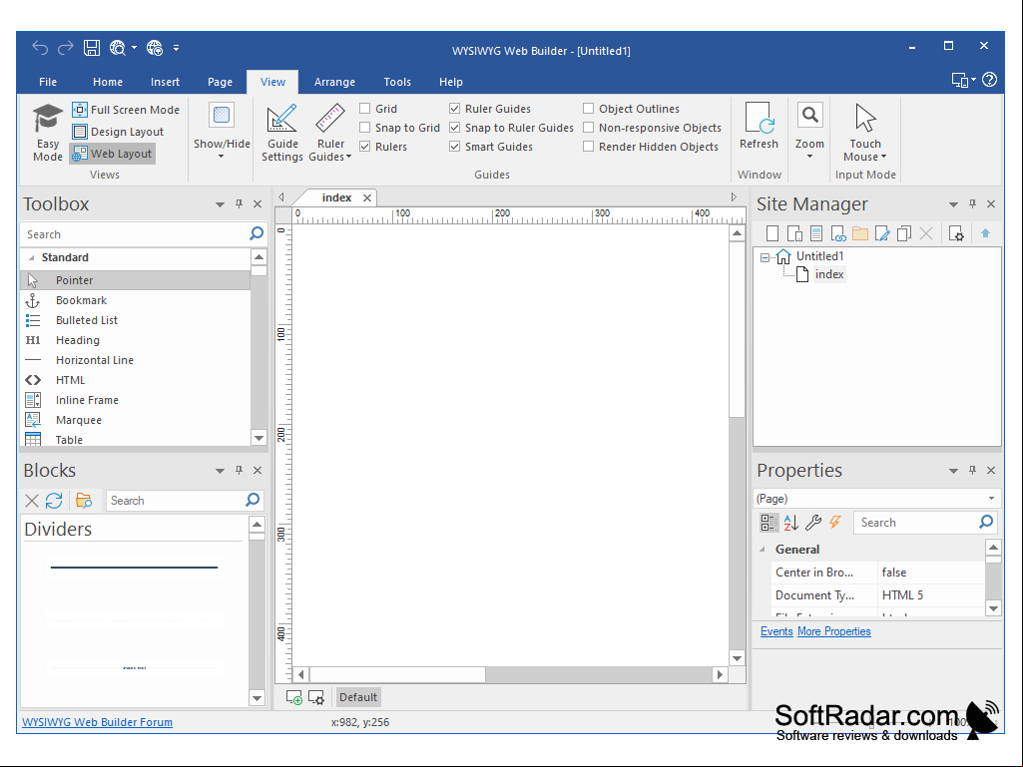
Task: Add a linked page with the chain icon
Action: click(x=838, y=233)
